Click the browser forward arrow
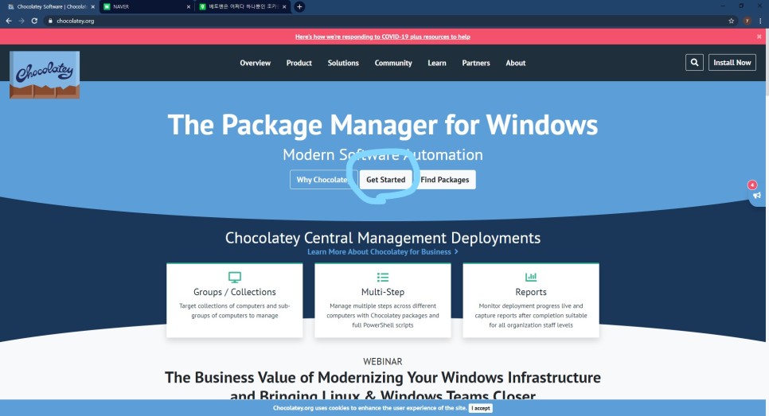This screenshot has width=769, height=416. coord(21,21)
